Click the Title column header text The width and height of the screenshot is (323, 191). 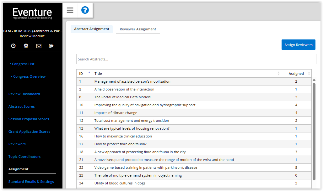click(x=98, y=74)
